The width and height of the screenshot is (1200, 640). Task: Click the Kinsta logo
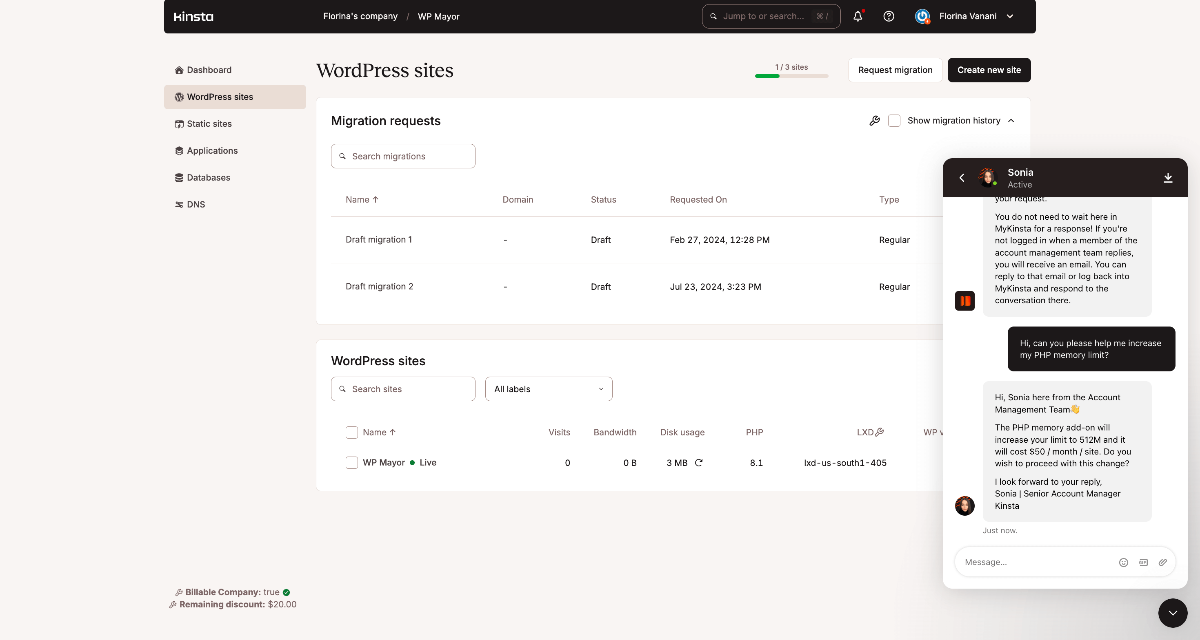tap(193, 17)
